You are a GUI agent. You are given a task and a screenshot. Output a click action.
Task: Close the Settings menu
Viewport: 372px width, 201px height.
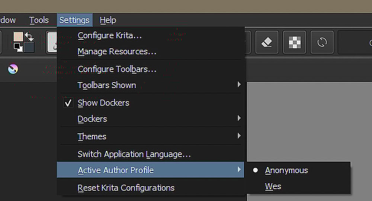(74, 20)
